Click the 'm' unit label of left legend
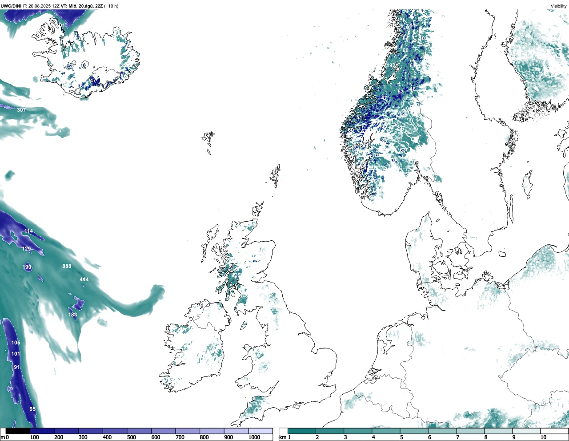 (x=3, y=437)
